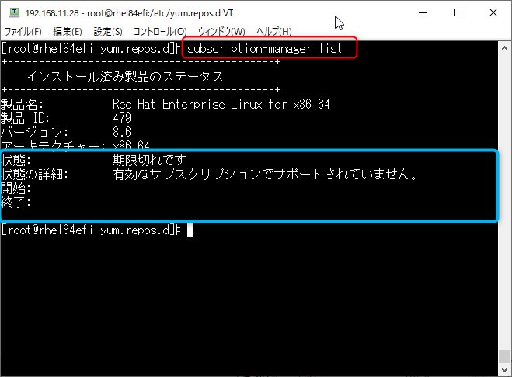Click the vertical scrollbar thumb
Image resolution: width=512 pixels, height=377 pixels.
point(504,356)
